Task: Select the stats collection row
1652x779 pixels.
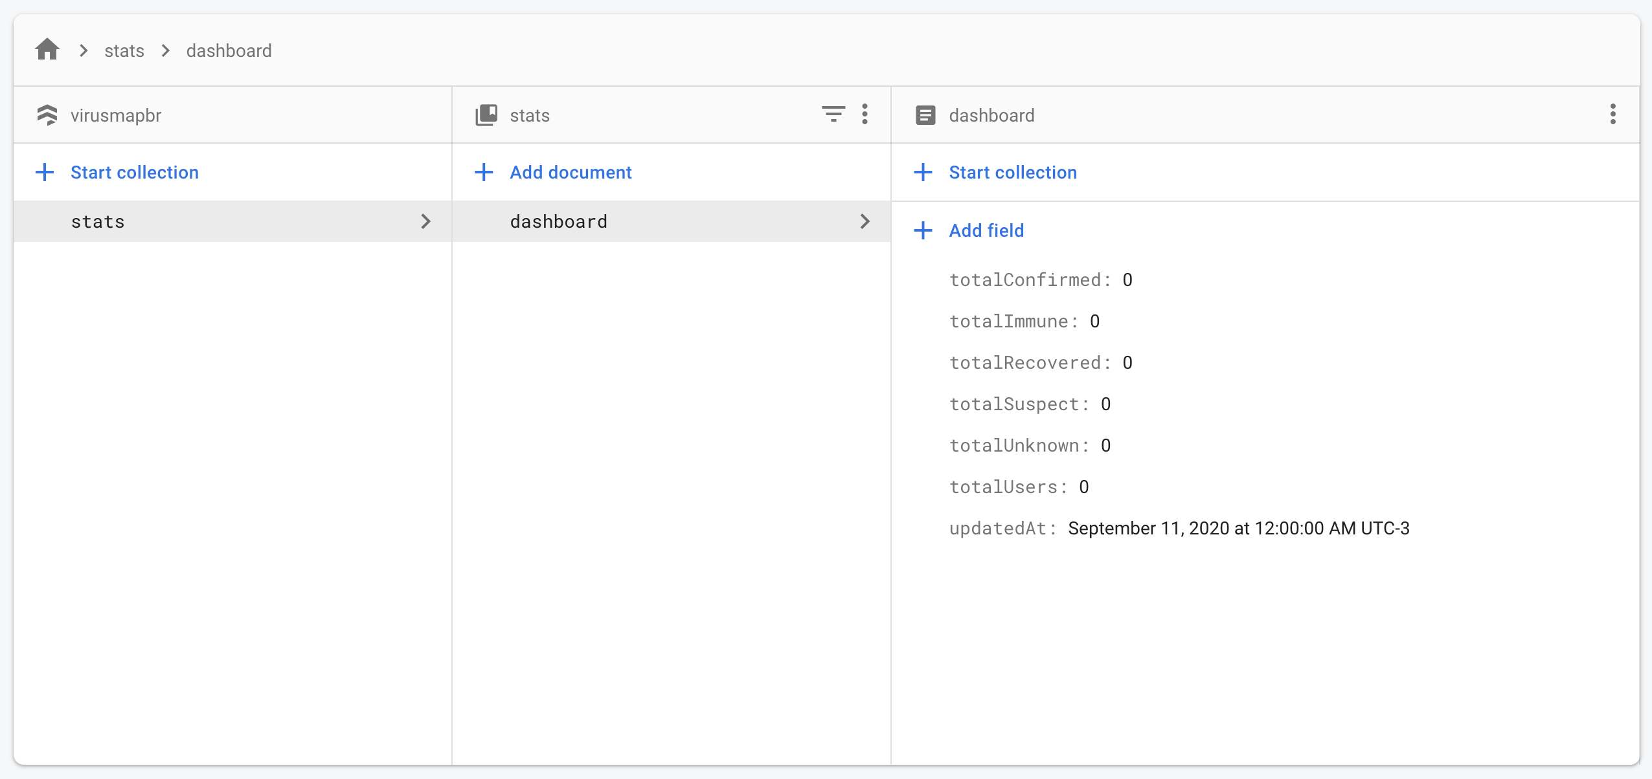Action: pyautogui.click(x=232, y=221)
